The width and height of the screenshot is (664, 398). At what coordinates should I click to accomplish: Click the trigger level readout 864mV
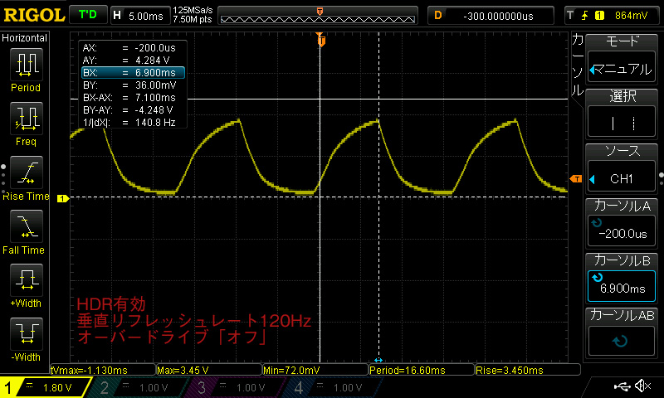pyautogui.click(x=631, y=16)
